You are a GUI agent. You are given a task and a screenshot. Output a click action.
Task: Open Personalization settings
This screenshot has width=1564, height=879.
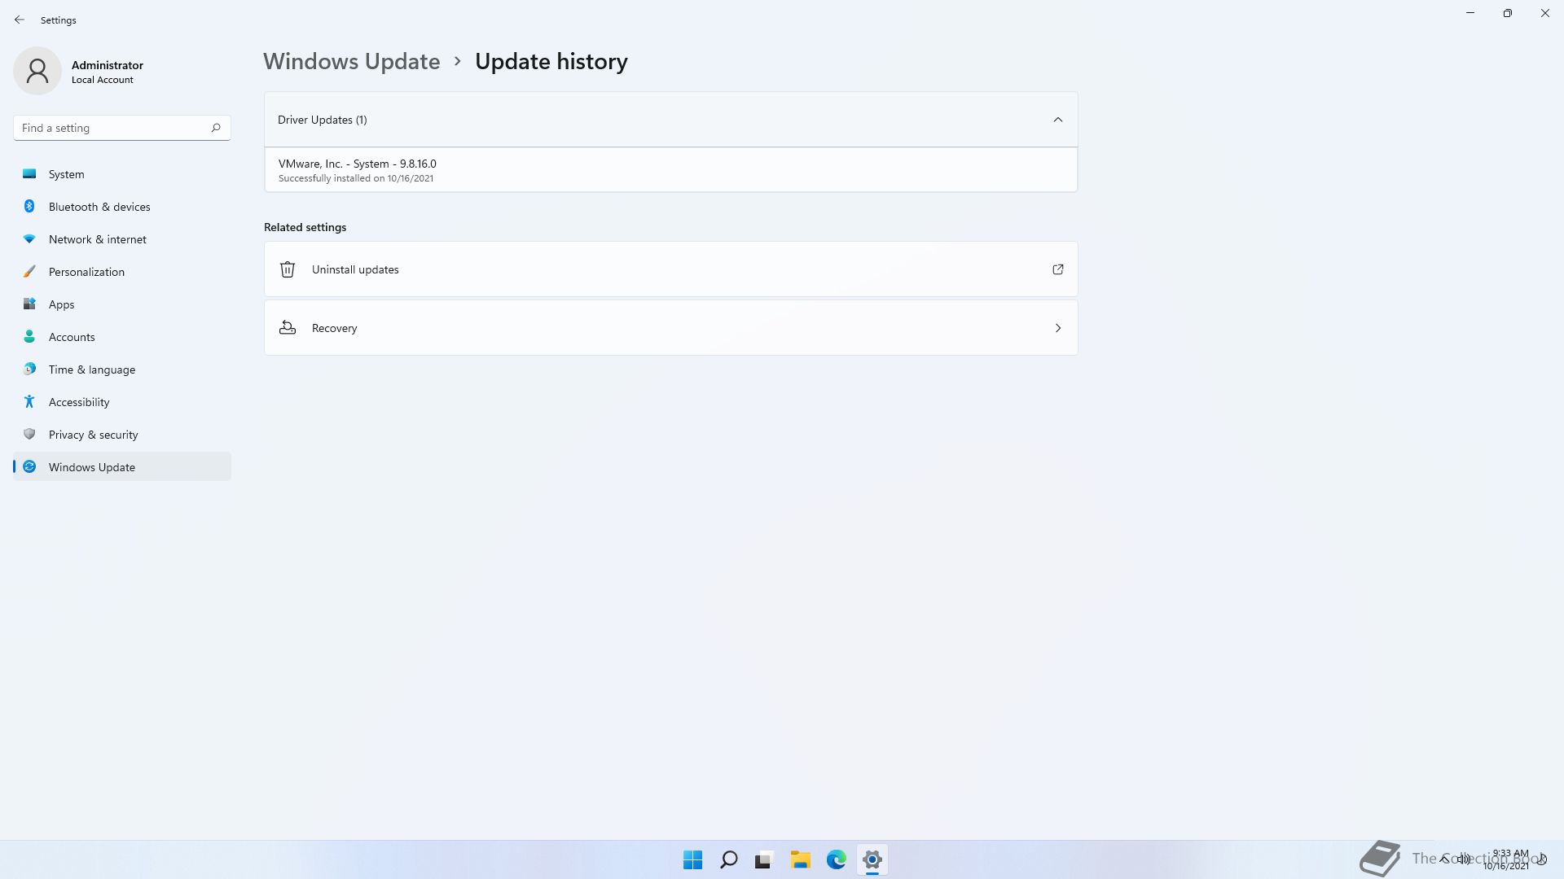tap(122, 272)
